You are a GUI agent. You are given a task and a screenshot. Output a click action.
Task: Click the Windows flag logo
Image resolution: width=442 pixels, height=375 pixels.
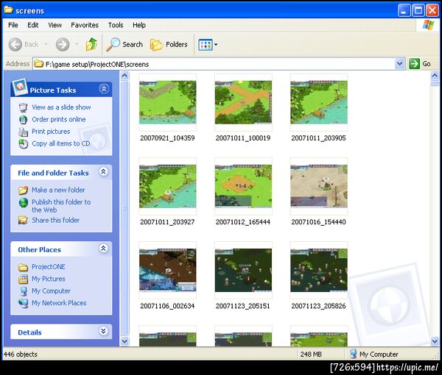tap(428, 25)
